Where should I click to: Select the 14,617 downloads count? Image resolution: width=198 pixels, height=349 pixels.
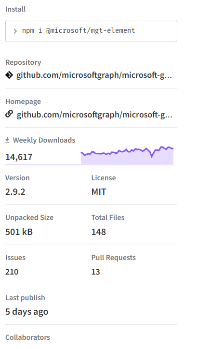point(19,157)
